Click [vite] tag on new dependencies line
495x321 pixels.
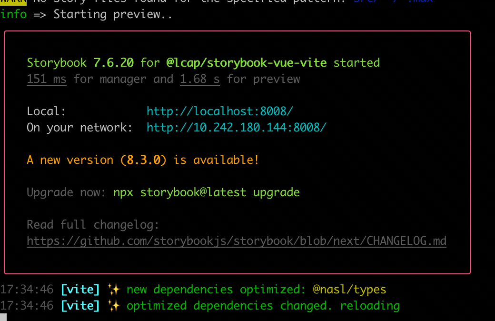[x=80, y=290]
